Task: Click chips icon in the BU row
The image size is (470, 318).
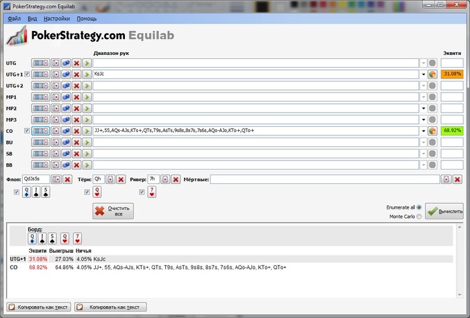Action: point(66,142)
